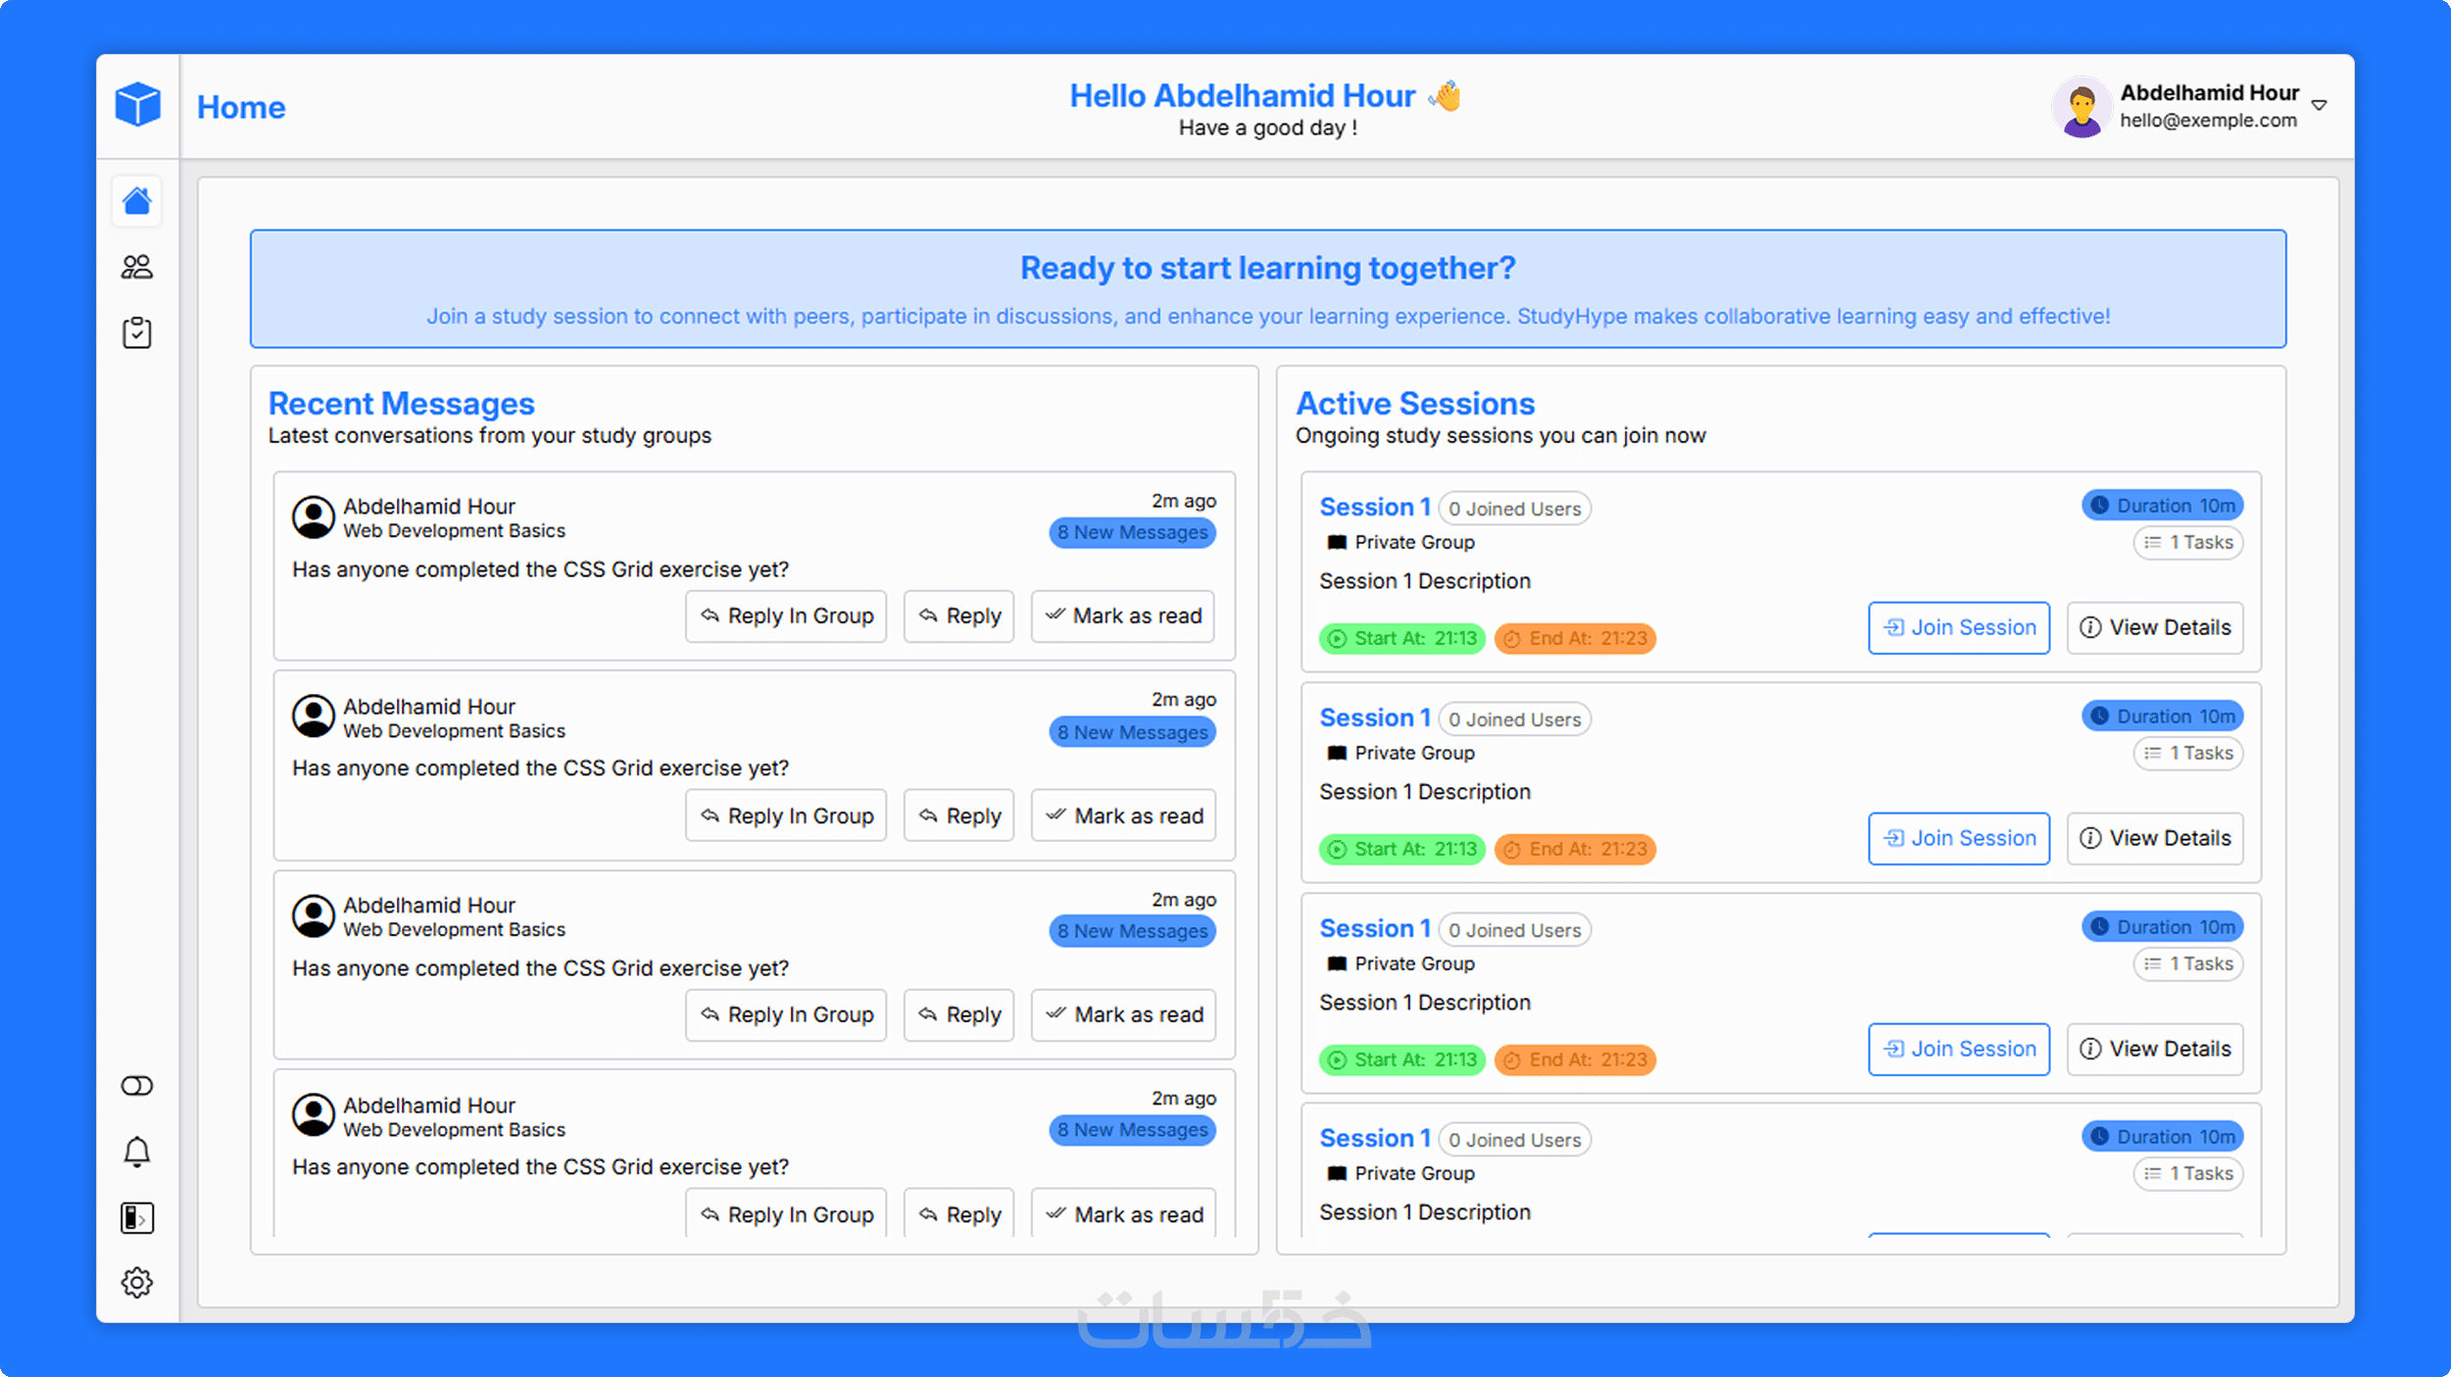Screen dimensions: 2451x1377
Task: Open the first Session 1 title link
Action: pos(1374,507)
